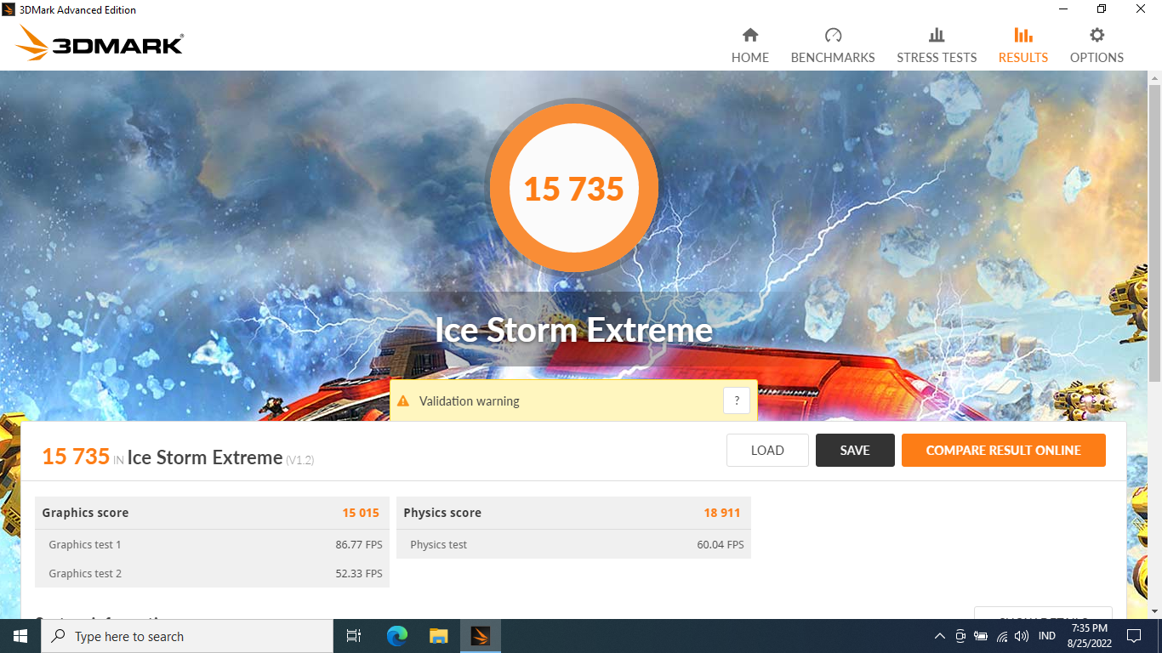Image resolution: width=1162 pixels, height=653 pixels.
Task: Open Task View from the taskbar
Action: coord(354,636)
